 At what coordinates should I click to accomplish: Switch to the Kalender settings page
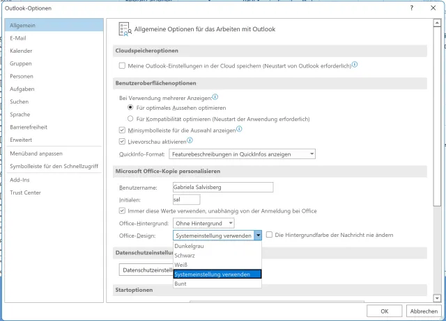click(x=21, y=51)
